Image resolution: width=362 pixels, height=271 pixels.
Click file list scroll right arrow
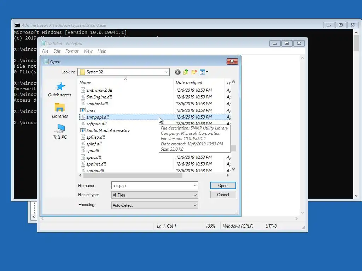(227, 175)
